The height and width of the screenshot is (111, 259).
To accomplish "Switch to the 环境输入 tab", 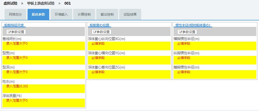I will [x=61, y=15].
